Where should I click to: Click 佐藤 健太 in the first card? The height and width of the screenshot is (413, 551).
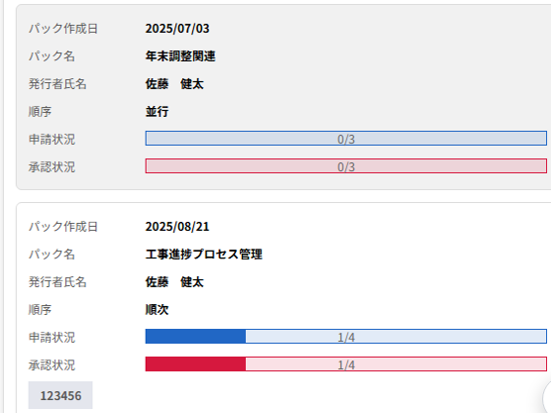tap(174, 84)
